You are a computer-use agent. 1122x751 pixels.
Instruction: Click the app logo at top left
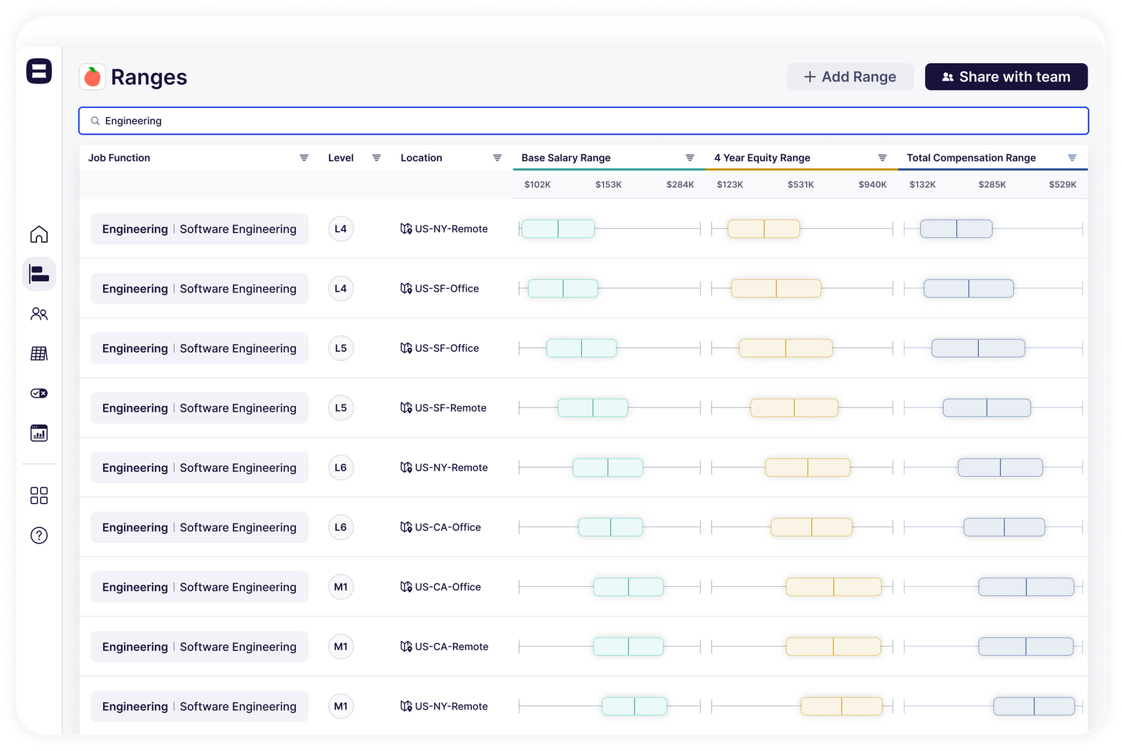click(39, 72)
